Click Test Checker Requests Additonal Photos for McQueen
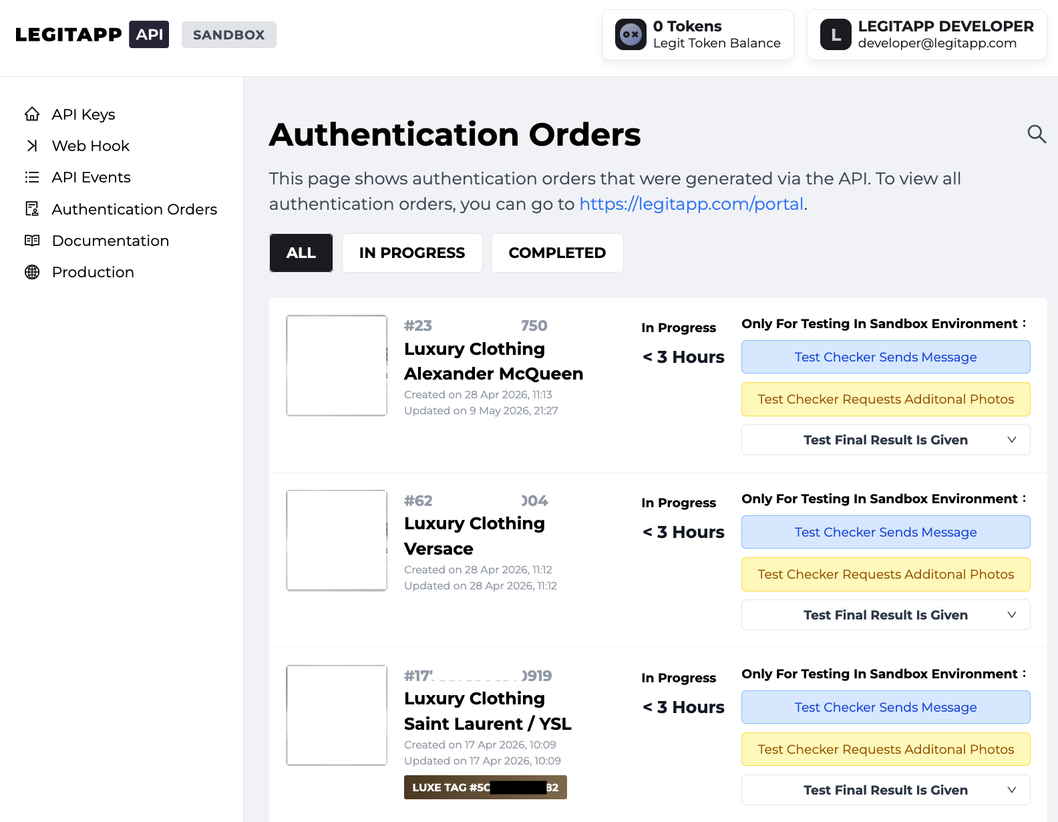Image resolution: width=1058 pixels, height=822 pixels. pos(886,399)
